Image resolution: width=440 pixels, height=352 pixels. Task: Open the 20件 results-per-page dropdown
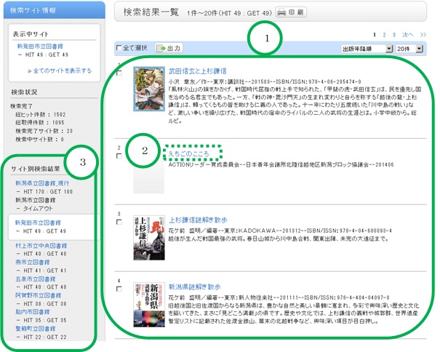pos(408,48)
